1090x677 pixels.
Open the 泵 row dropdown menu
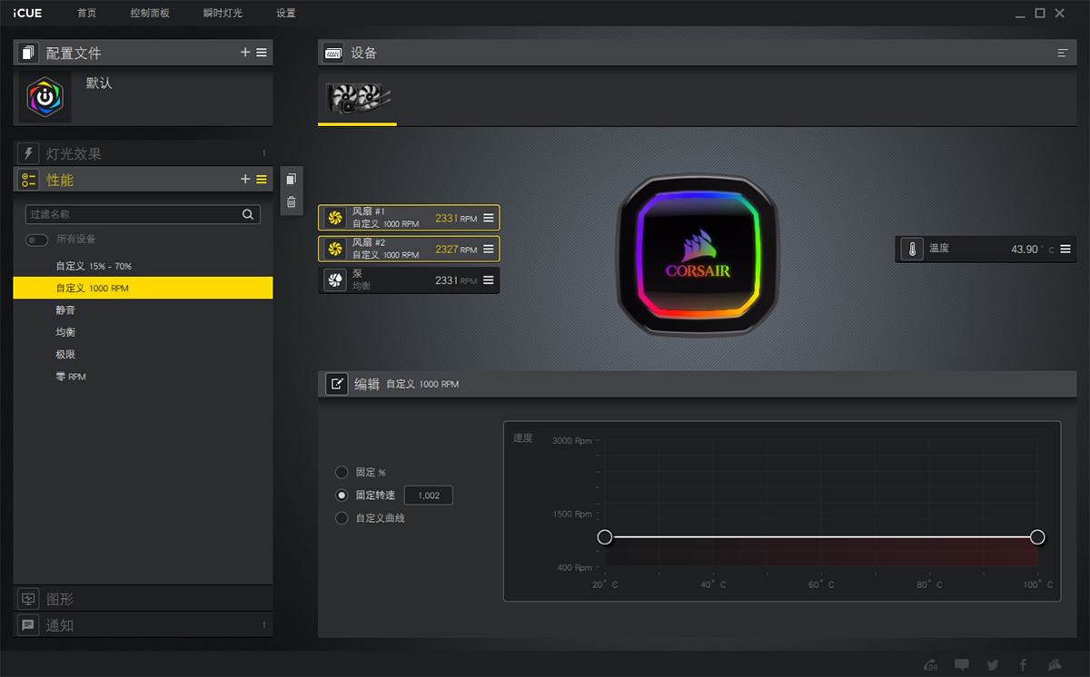[x=489, y=280]
